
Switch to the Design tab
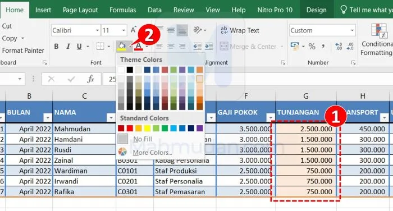[316, 10]
